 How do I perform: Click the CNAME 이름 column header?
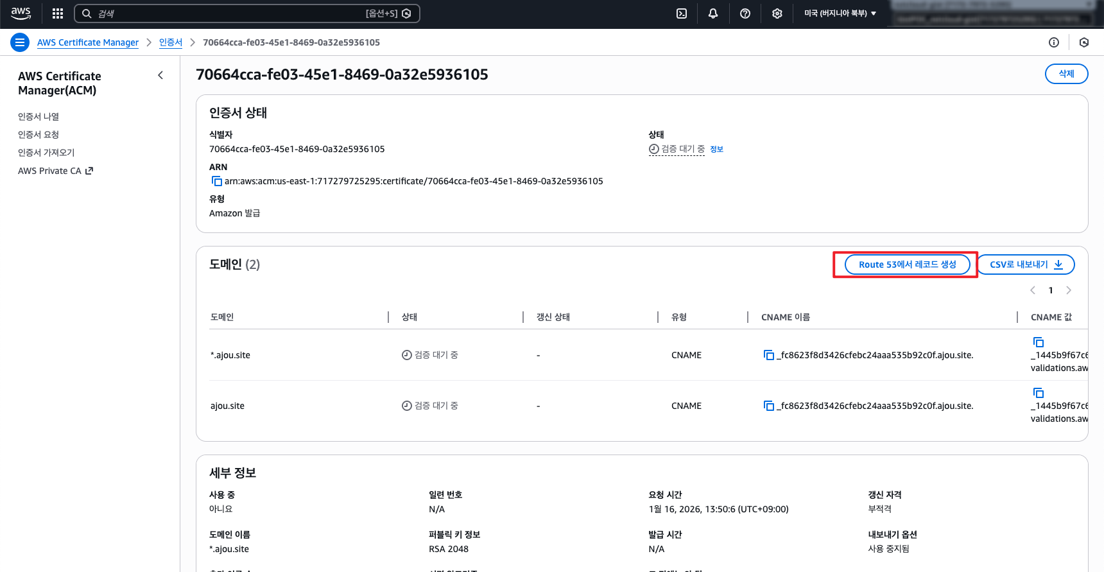pos(786,317)
